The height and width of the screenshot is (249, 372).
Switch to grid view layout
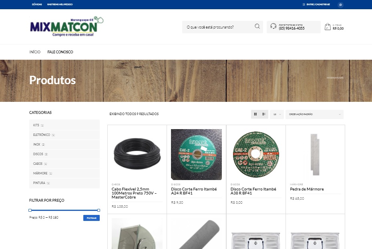[x=255, y=114]
